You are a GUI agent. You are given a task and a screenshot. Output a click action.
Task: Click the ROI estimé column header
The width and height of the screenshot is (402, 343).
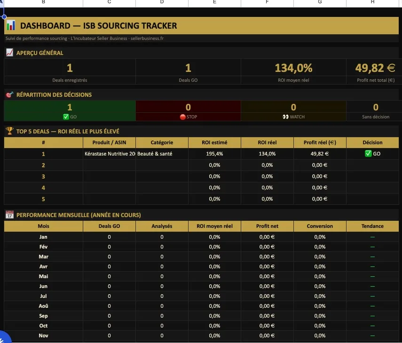[214, 142]
